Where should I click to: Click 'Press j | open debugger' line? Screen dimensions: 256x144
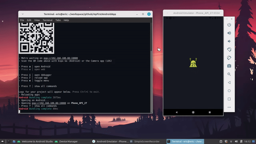pyautogui.click(x=35, y=75)
